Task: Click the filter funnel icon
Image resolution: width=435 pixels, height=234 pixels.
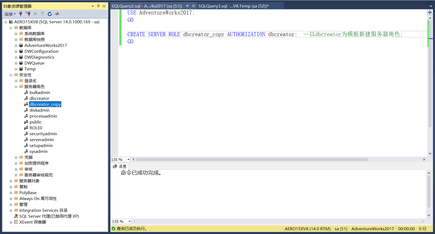Action: tap(42, 14)
